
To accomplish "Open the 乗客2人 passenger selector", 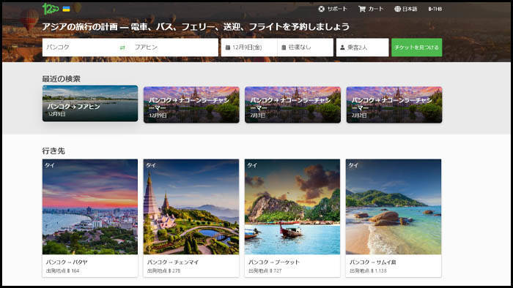I will pos(363,48).
